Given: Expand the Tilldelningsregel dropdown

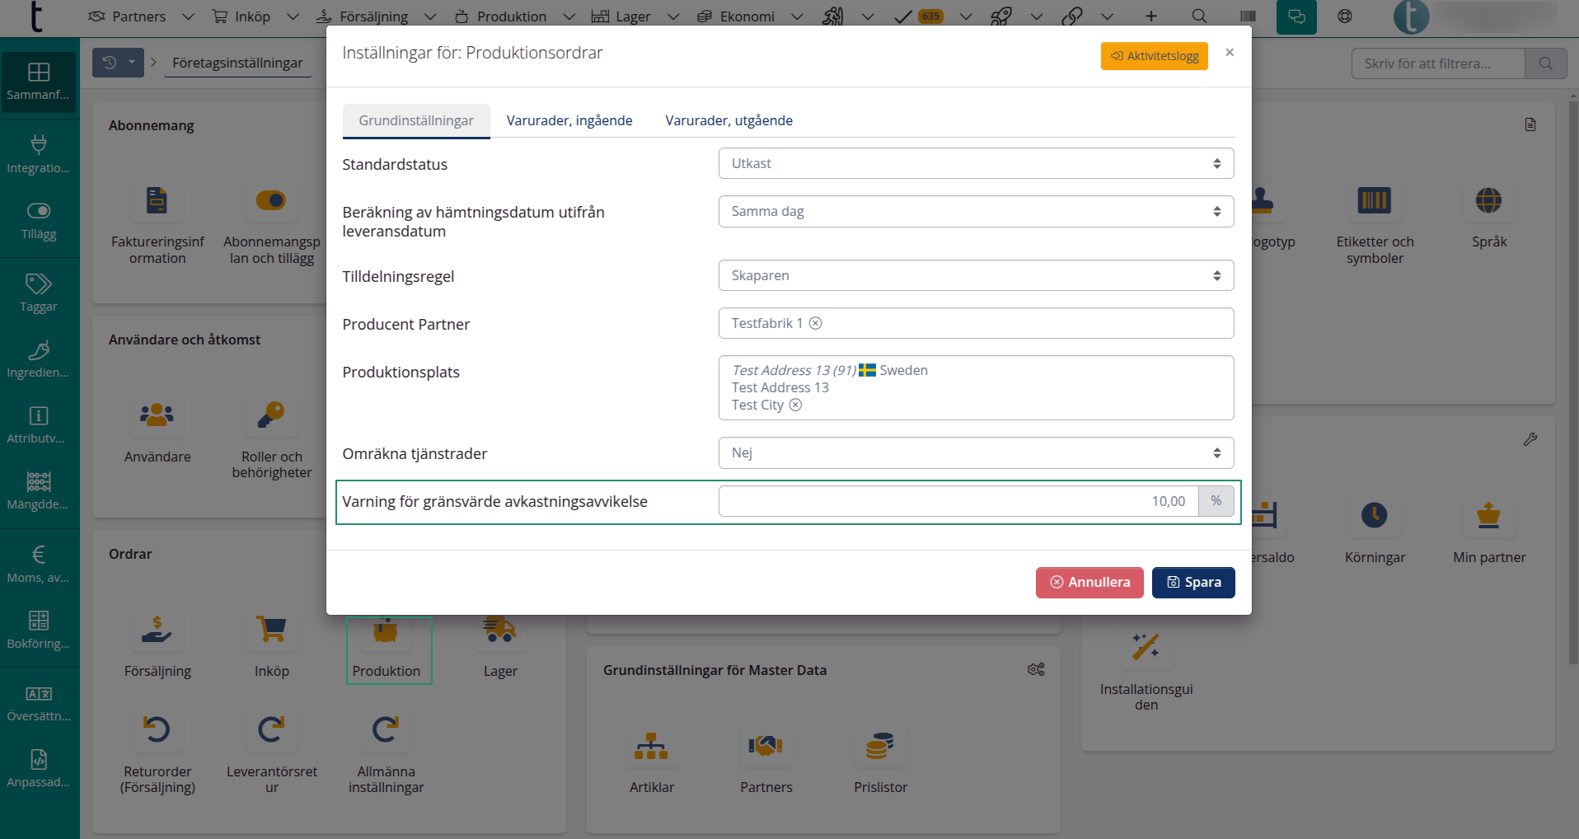Looking at the screenshot, I should point(975,275).
